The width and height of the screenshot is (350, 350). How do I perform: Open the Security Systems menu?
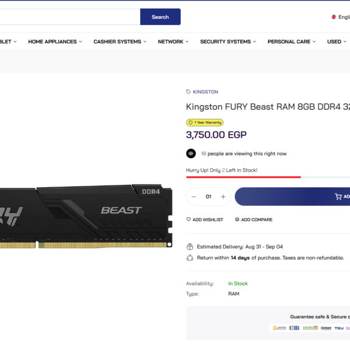point(228,42)
